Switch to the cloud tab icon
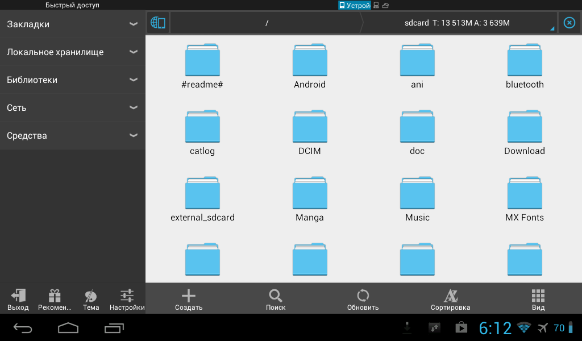This screenshot has width=582, height=341. click(x=386, y=5)
